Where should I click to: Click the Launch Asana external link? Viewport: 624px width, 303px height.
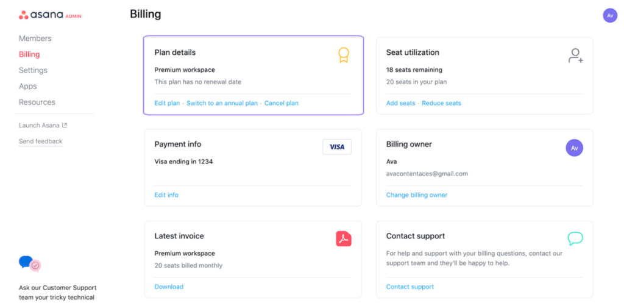pos(43,125)
